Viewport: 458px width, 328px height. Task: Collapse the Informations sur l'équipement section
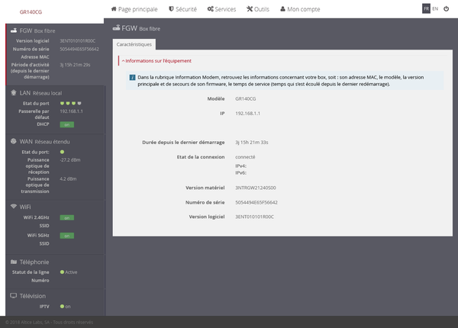tap(156, 60)
